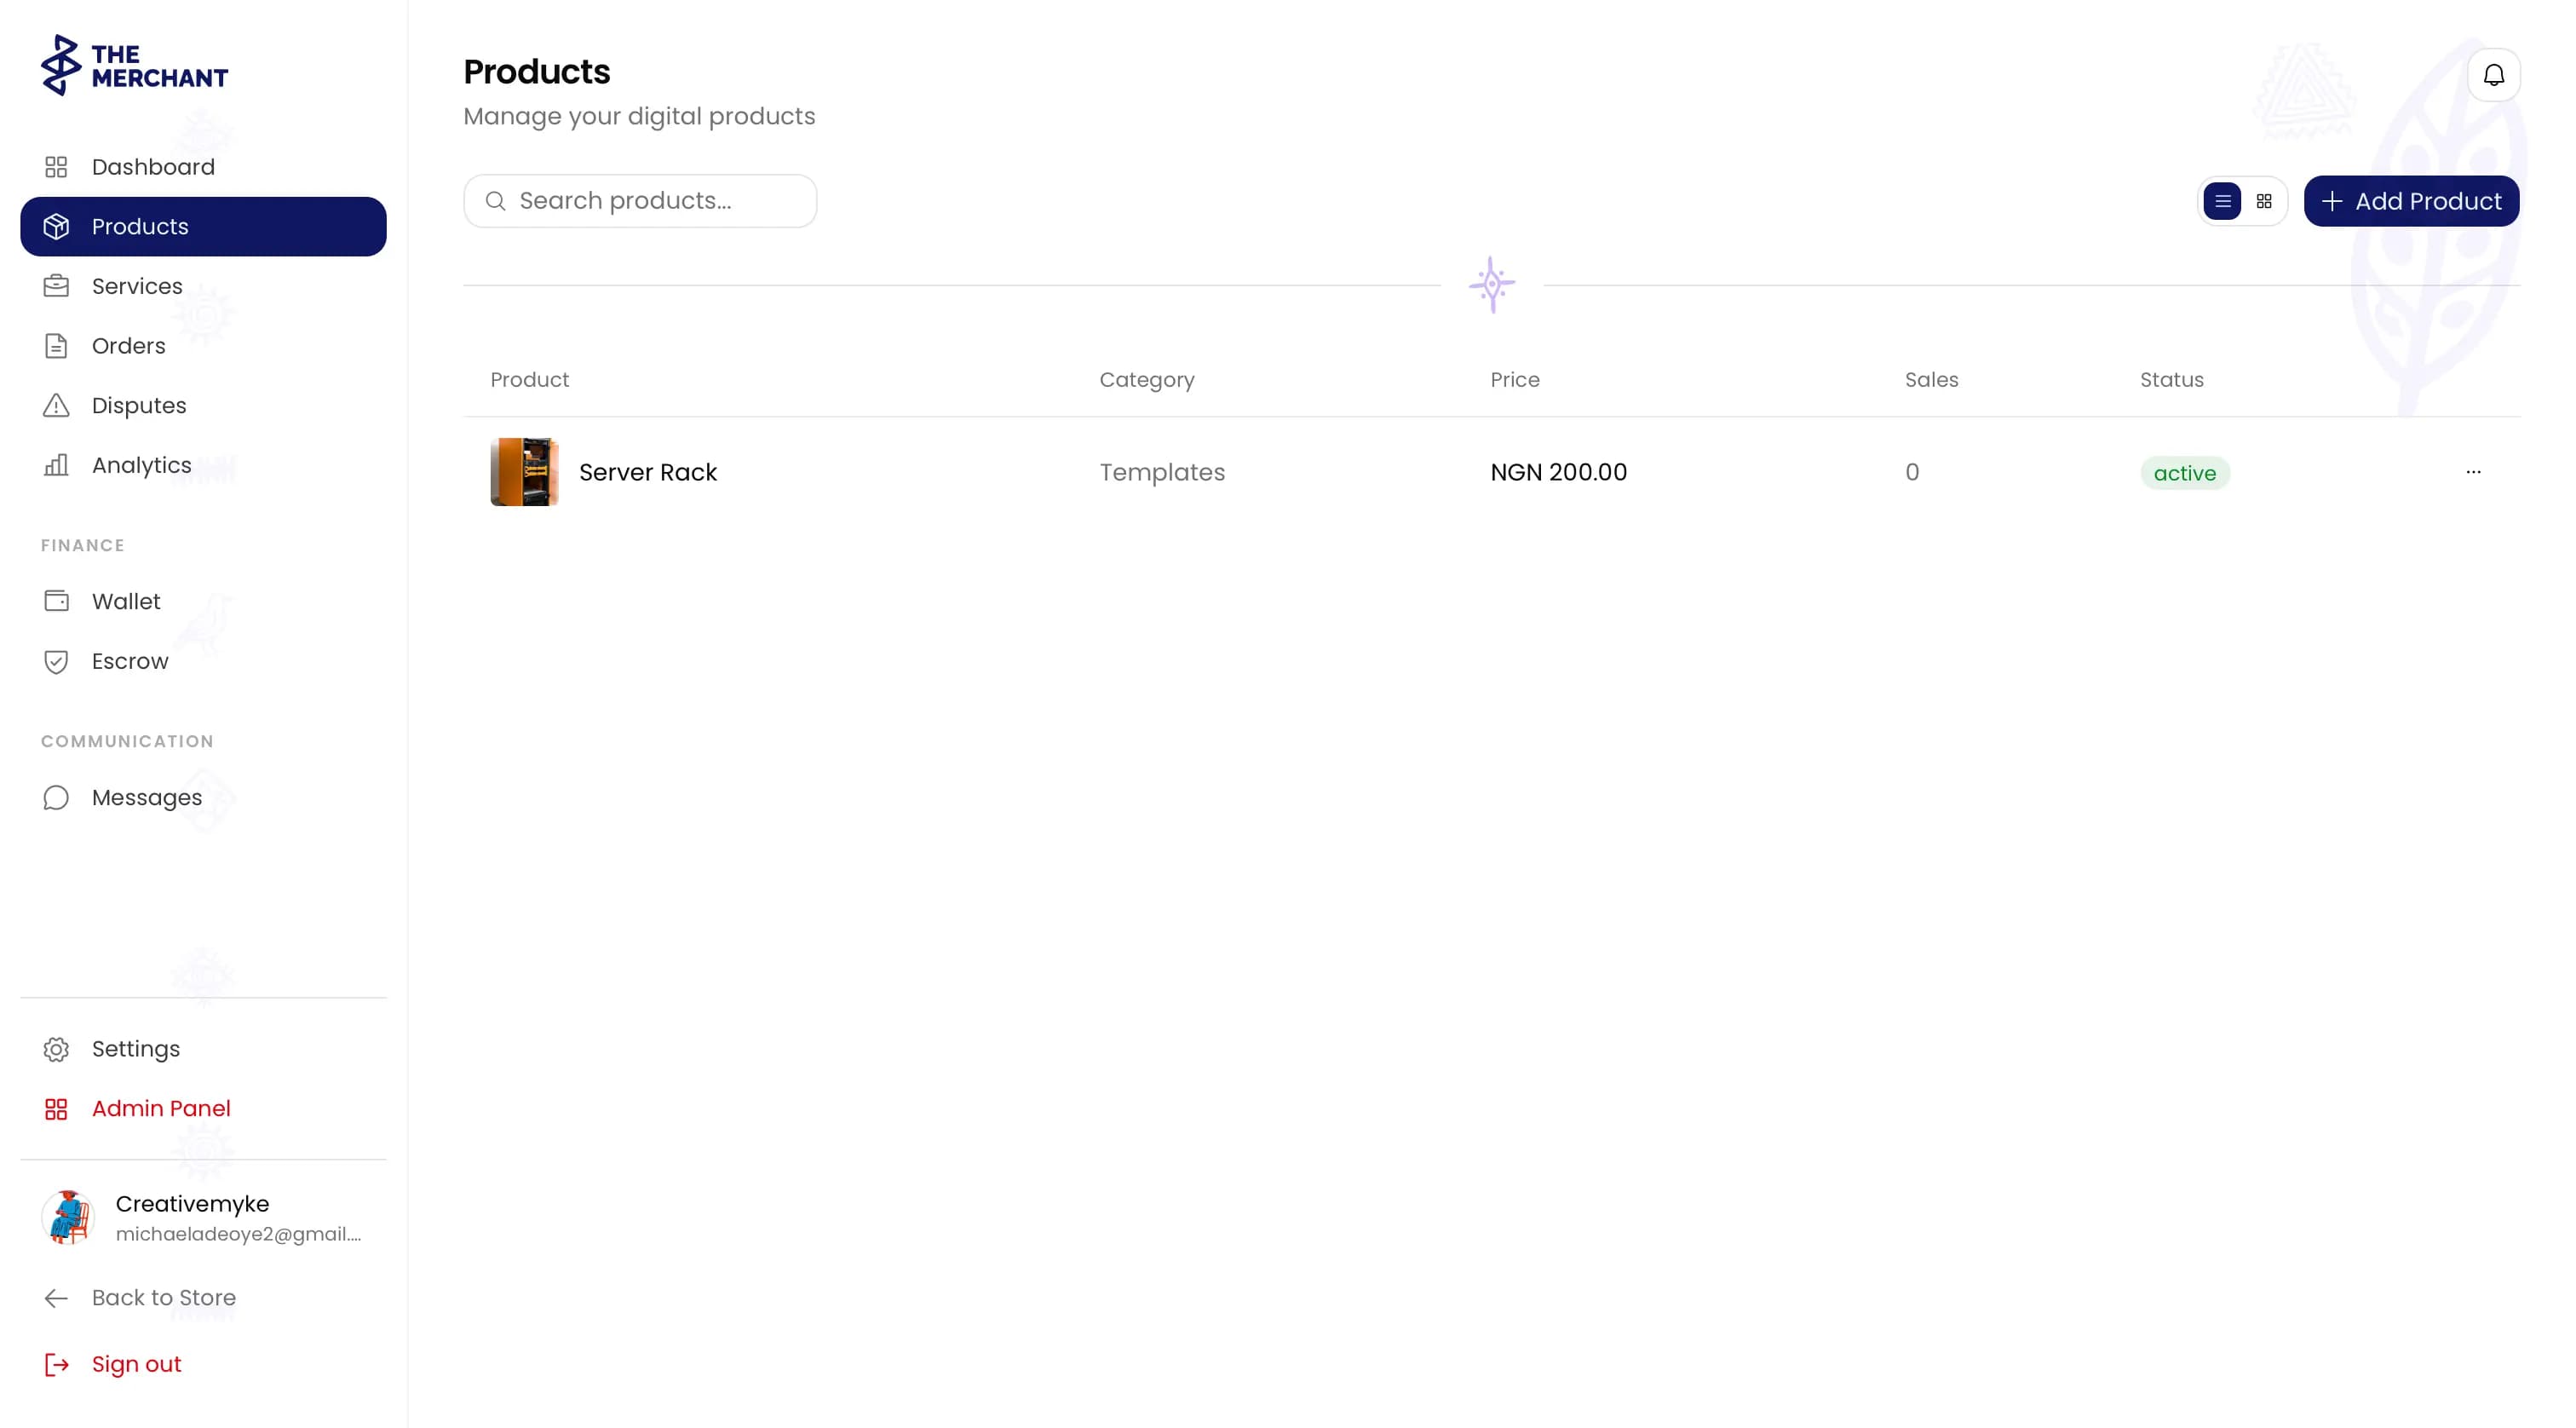Open the Dashboard grid icon

pos(56,167)
